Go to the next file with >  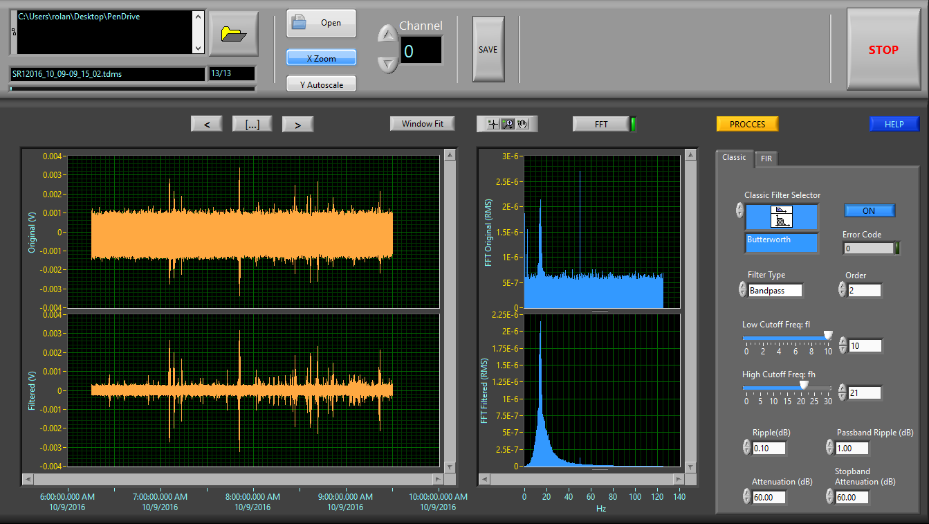[297, 125]
